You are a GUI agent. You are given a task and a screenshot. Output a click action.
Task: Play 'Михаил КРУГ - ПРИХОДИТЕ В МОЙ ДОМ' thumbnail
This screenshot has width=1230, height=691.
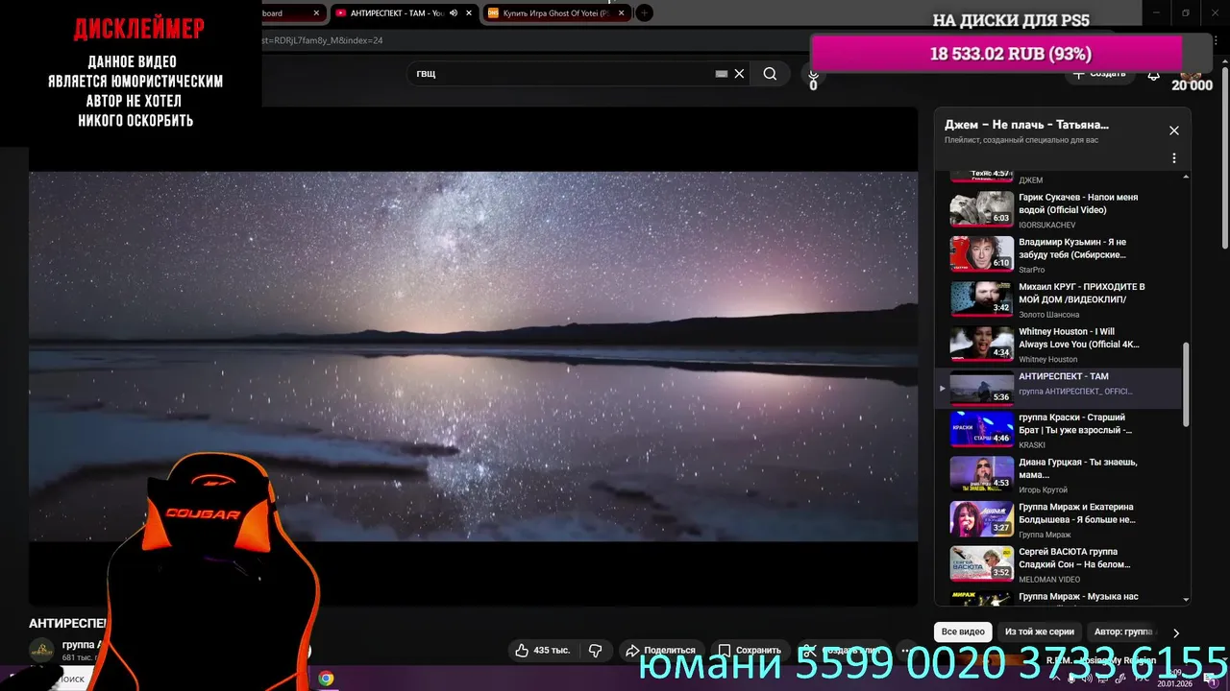pyautogui.click(x=981, y=298)
